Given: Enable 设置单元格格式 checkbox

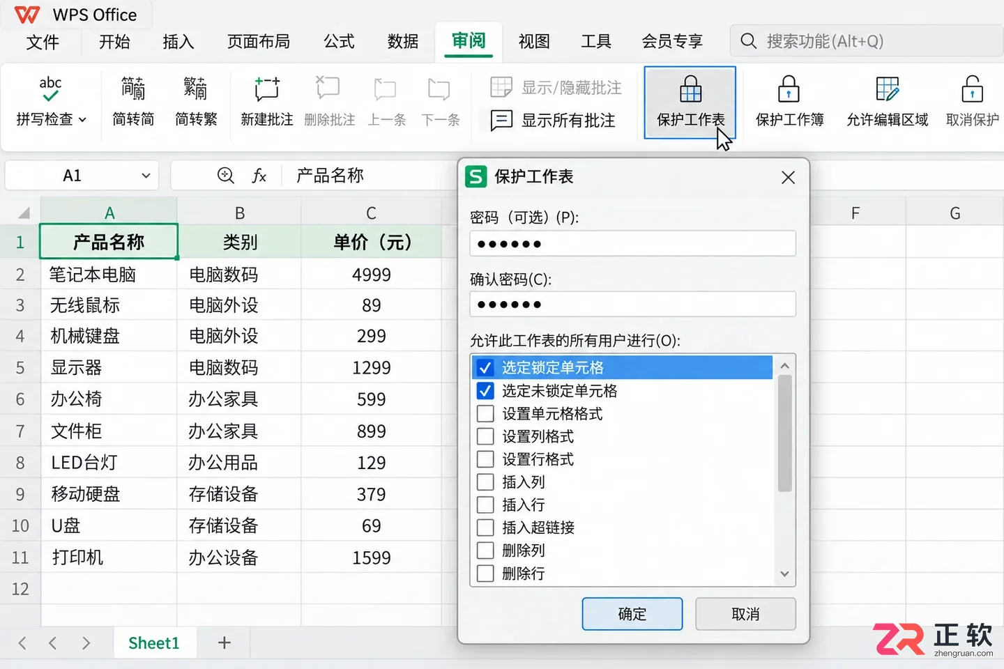Looking at the screenshot, I should (485, 413).
